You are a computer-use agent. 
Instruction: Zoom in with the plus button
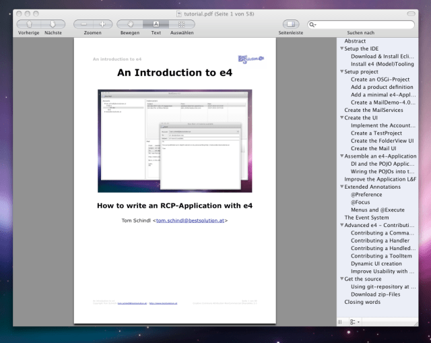coord(103,24)
